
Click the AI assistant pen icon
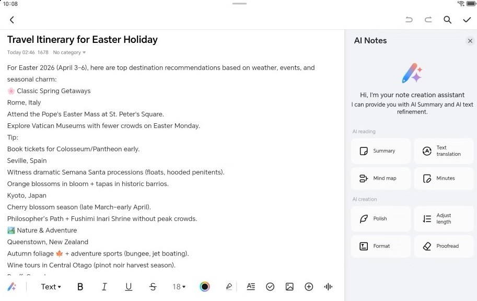[11, 286]
